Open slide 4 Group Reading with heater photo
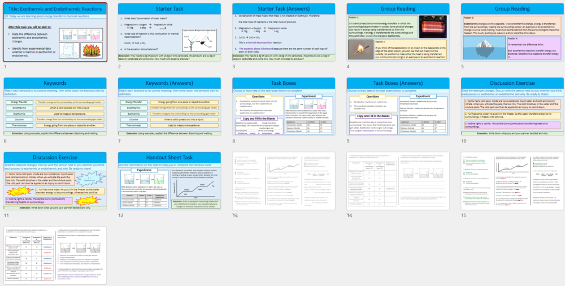 point(398,32)
